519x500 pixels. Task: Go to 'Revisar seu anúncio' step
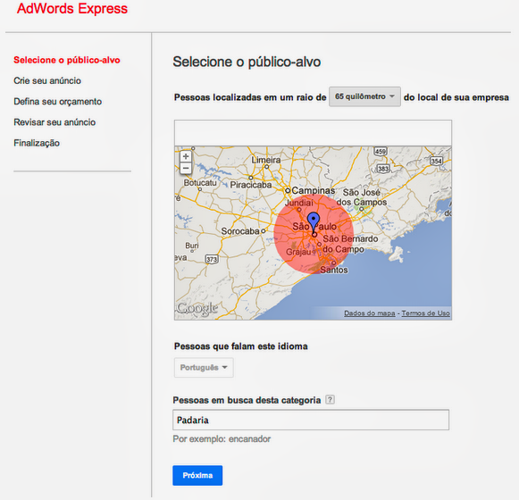(x=54, y=122)
